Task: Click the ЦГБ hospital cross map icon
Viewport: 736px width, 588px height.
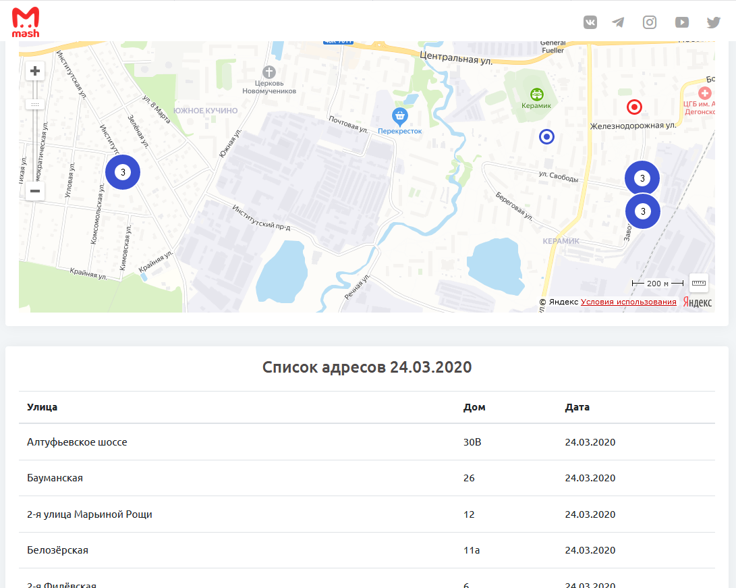Action: (704, 93)
